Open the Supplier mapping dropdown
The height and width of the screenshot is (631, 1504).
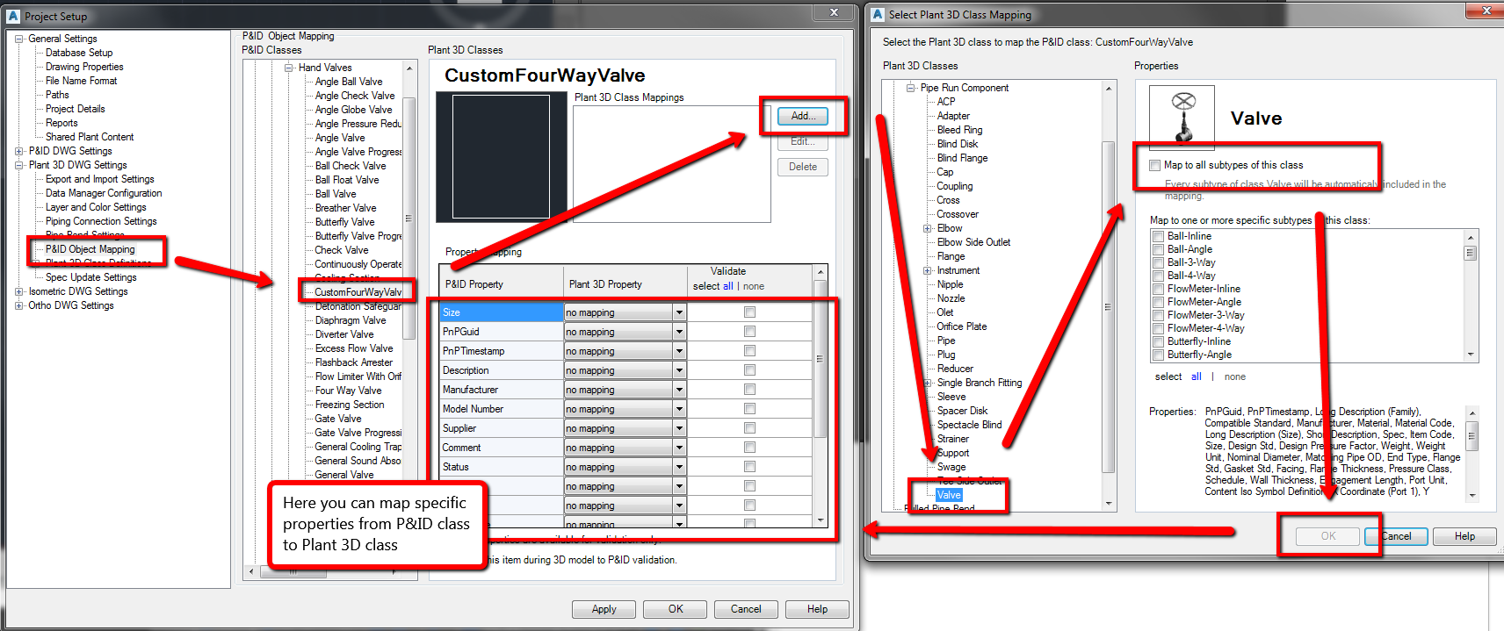679,428
